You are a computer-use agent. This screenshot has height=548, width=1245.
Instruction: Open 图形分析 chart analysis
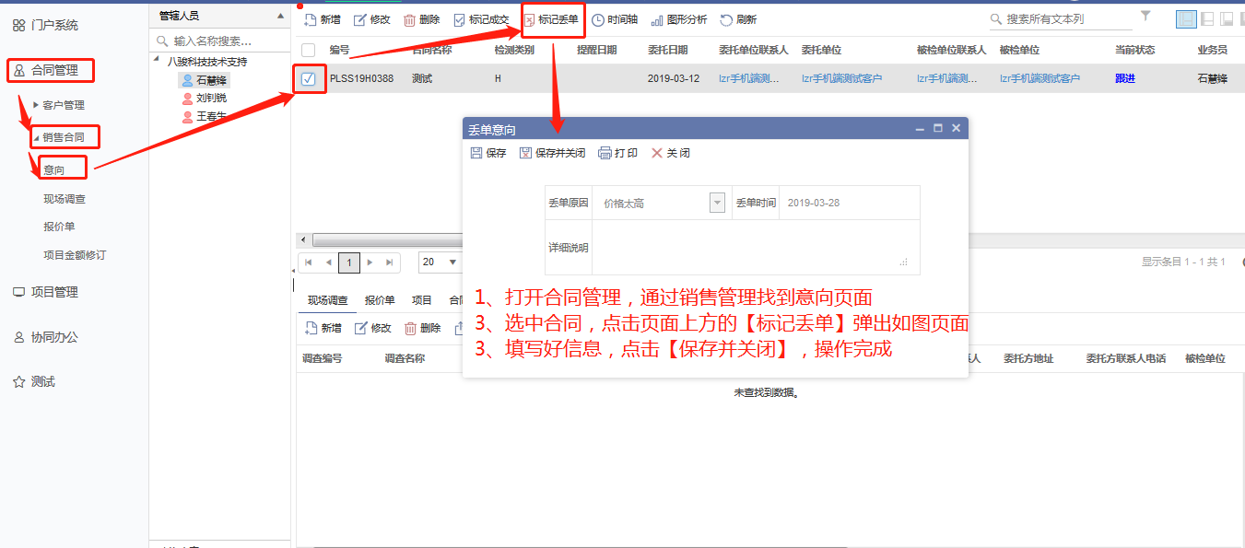pyautogui.click(x=657, y=19)
